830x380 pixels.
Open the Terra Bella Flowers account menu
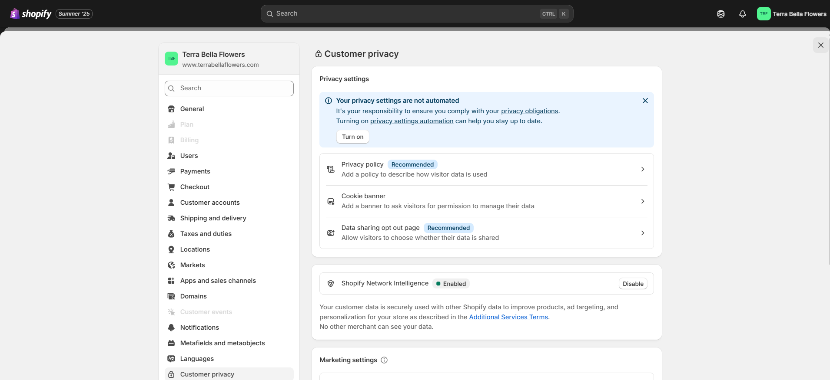pos(791,14)
